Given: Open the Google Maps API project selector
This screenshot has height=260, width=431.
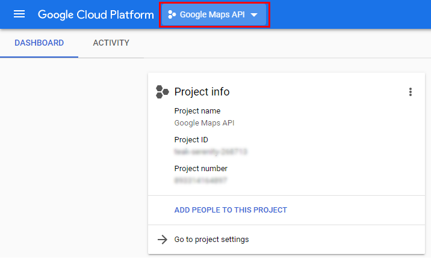Looking at the screenshot, I should click(x=214, y=14).
